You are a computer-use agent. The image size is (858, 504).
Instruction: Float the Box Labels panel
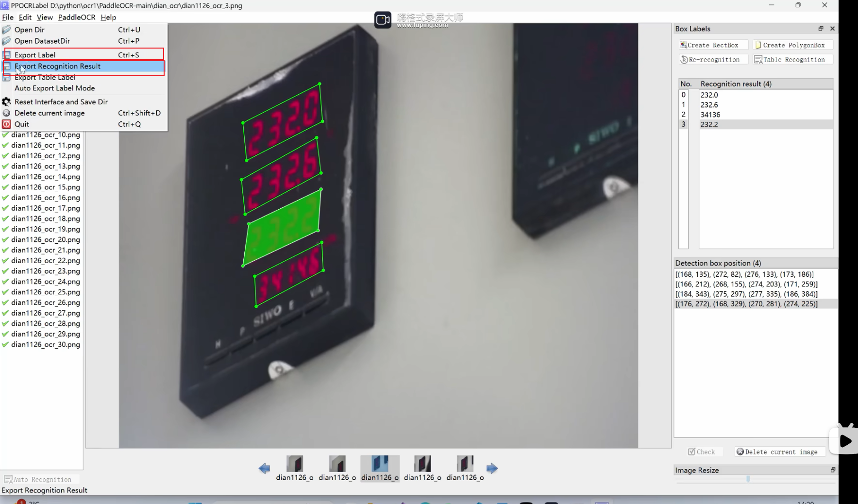tap(821, 29)
